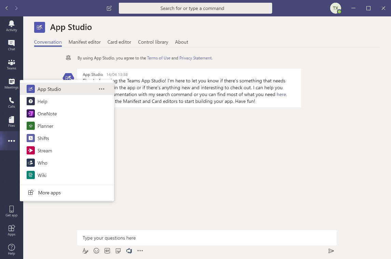Open the text Format tool in compose bar
The width and height of the screenshot is (391, 259).
click(x=85, y=251)
